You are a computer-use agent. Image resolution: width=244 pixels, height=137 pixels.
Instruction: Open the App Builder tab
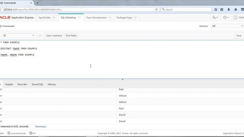tap(45, 18)
